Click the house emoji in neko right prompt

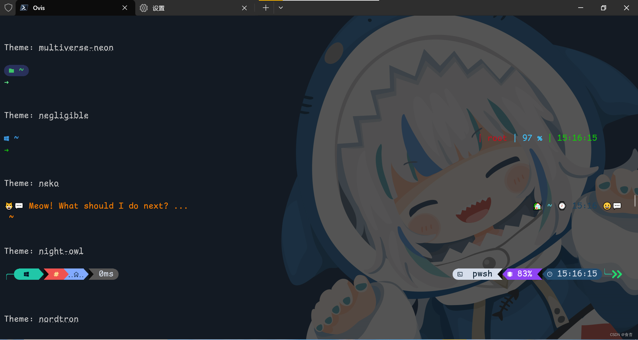click(x=537, y=206)
